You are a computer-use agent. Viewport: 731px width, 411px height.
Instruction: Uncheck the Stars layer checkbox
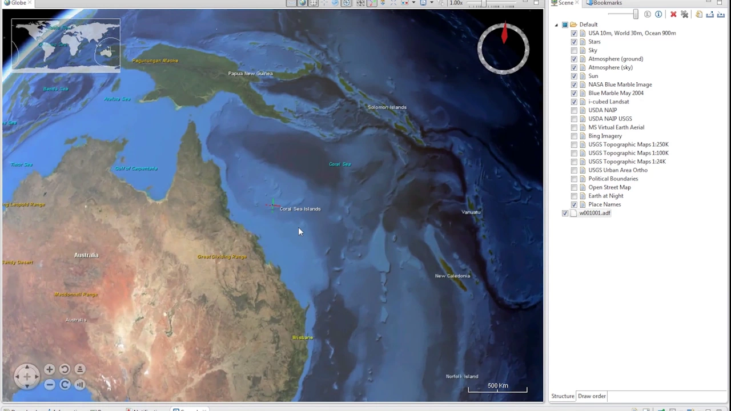coord(575,42)
